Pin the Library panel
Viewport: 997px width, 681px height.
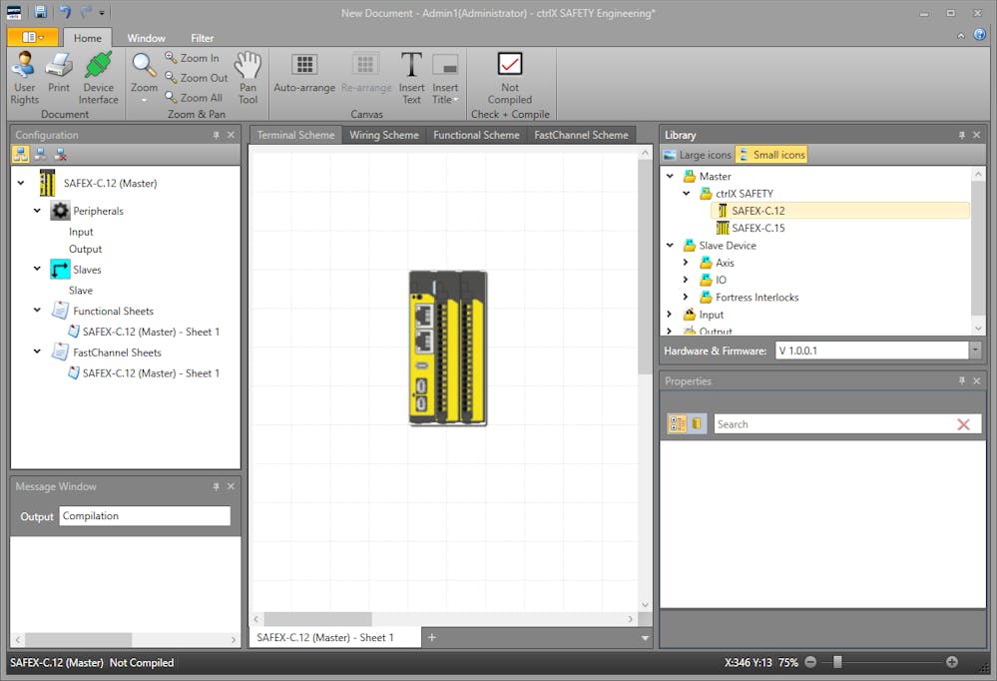[961, 135]
